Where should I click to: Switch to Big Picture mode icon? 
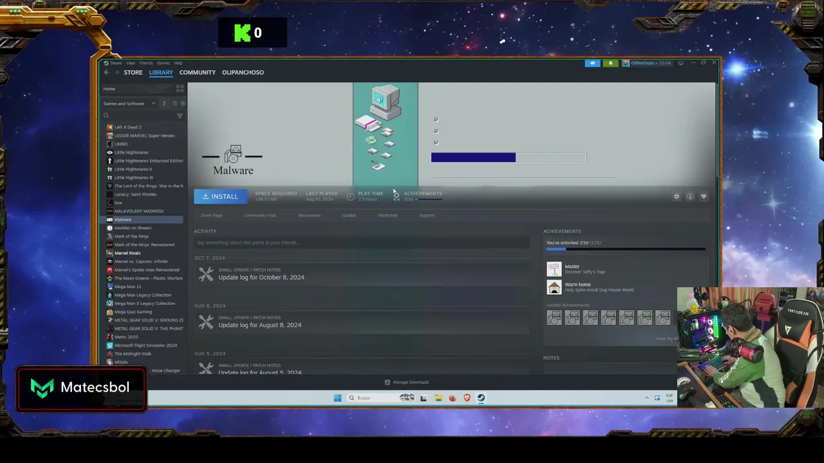(680, 63)
